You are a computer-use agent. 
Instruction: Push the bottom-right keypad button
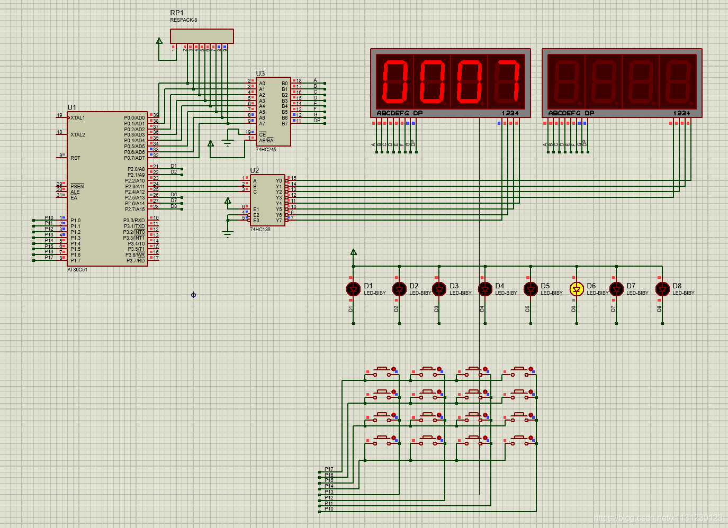(x=519, y=440)
